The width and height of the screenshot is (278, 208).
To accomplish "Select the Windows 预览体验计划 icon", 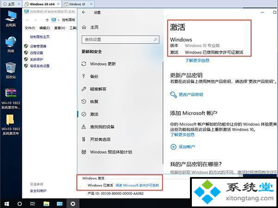I will 84,152.
